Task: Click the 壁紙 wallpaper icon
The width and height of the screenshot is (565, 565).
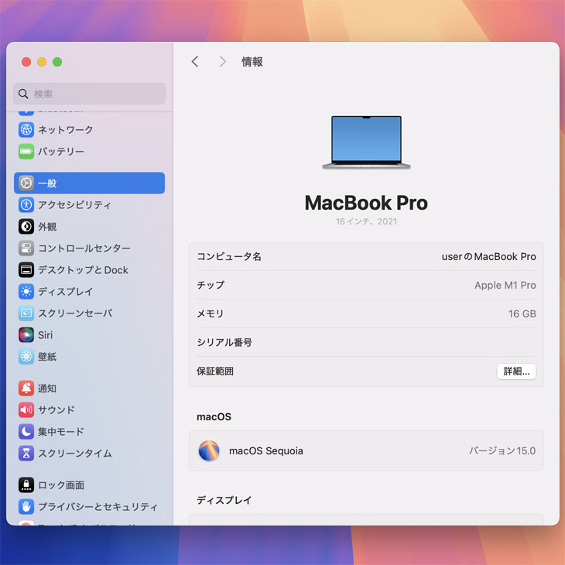Action: point(26,357)
